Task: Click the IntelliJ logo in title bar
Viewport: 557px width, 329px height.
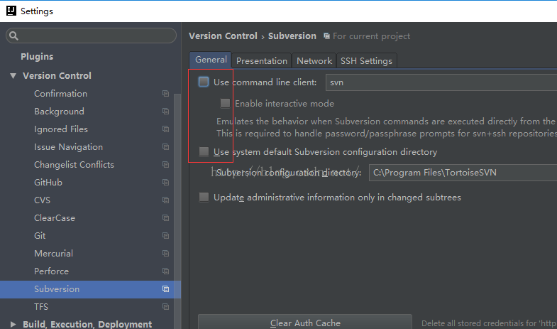Action: coord(11,11)
